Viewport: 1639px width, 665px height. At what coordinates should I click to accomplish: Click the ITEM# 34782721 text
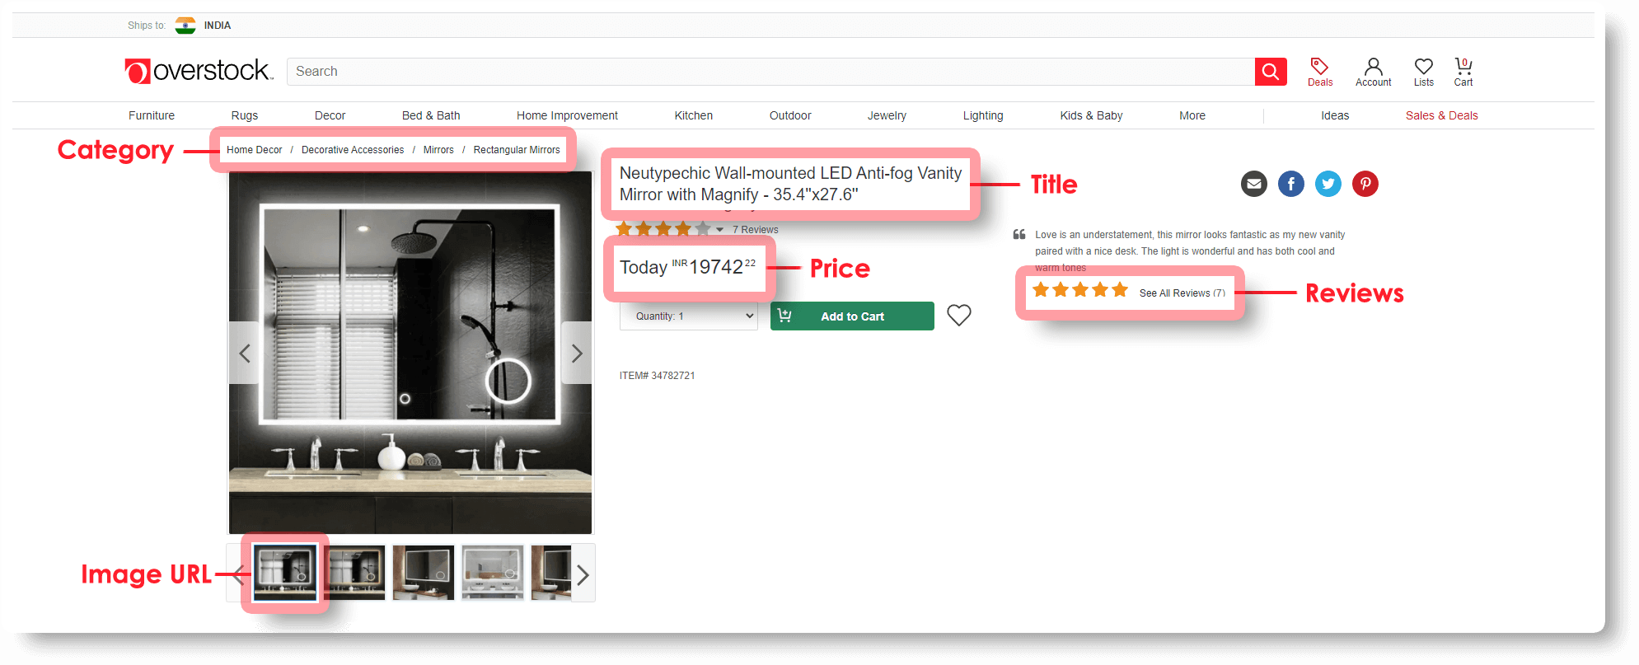click(x=658, y=376)
